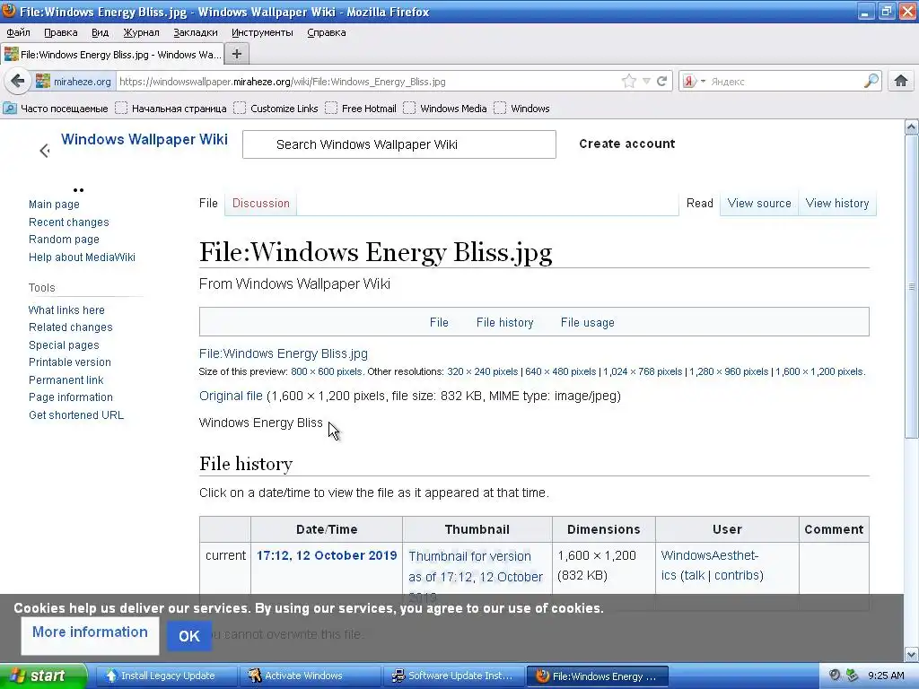The image size is (919, 689).
Task: Reload the page with the refresh icon
Action: pos(661,82)
